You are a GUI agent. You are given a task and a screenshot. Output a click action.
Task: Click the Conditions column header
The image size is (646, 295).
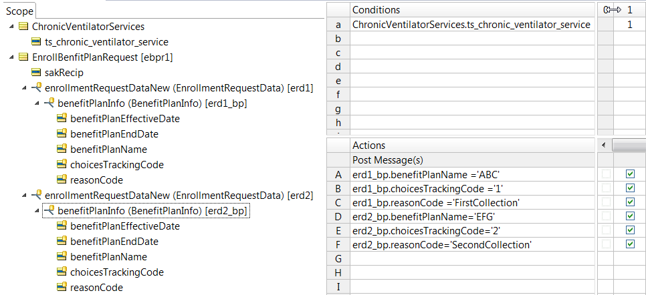click(473, 10)
